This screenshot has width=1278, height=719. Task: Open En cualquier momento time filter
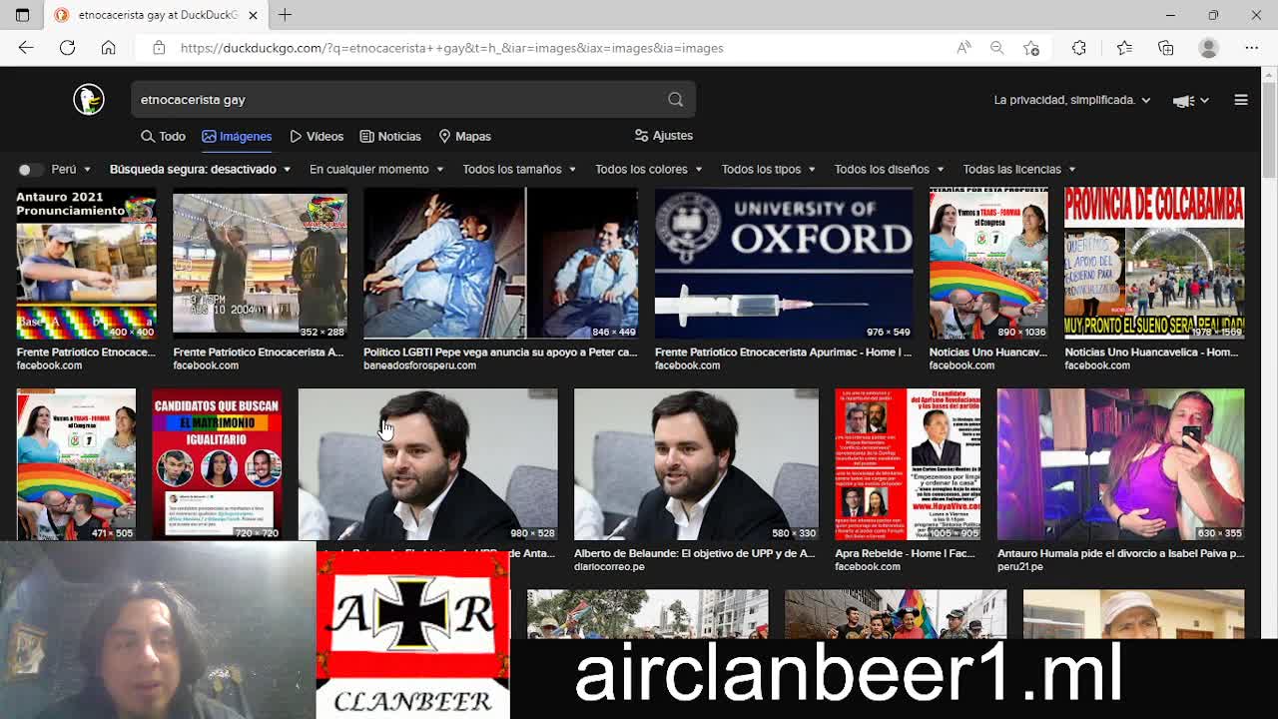point(376,170)
